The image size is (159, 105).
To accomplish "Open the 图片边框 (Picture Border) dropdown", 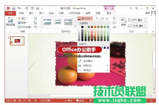I will pyautogui.click(x=85, y=18).
